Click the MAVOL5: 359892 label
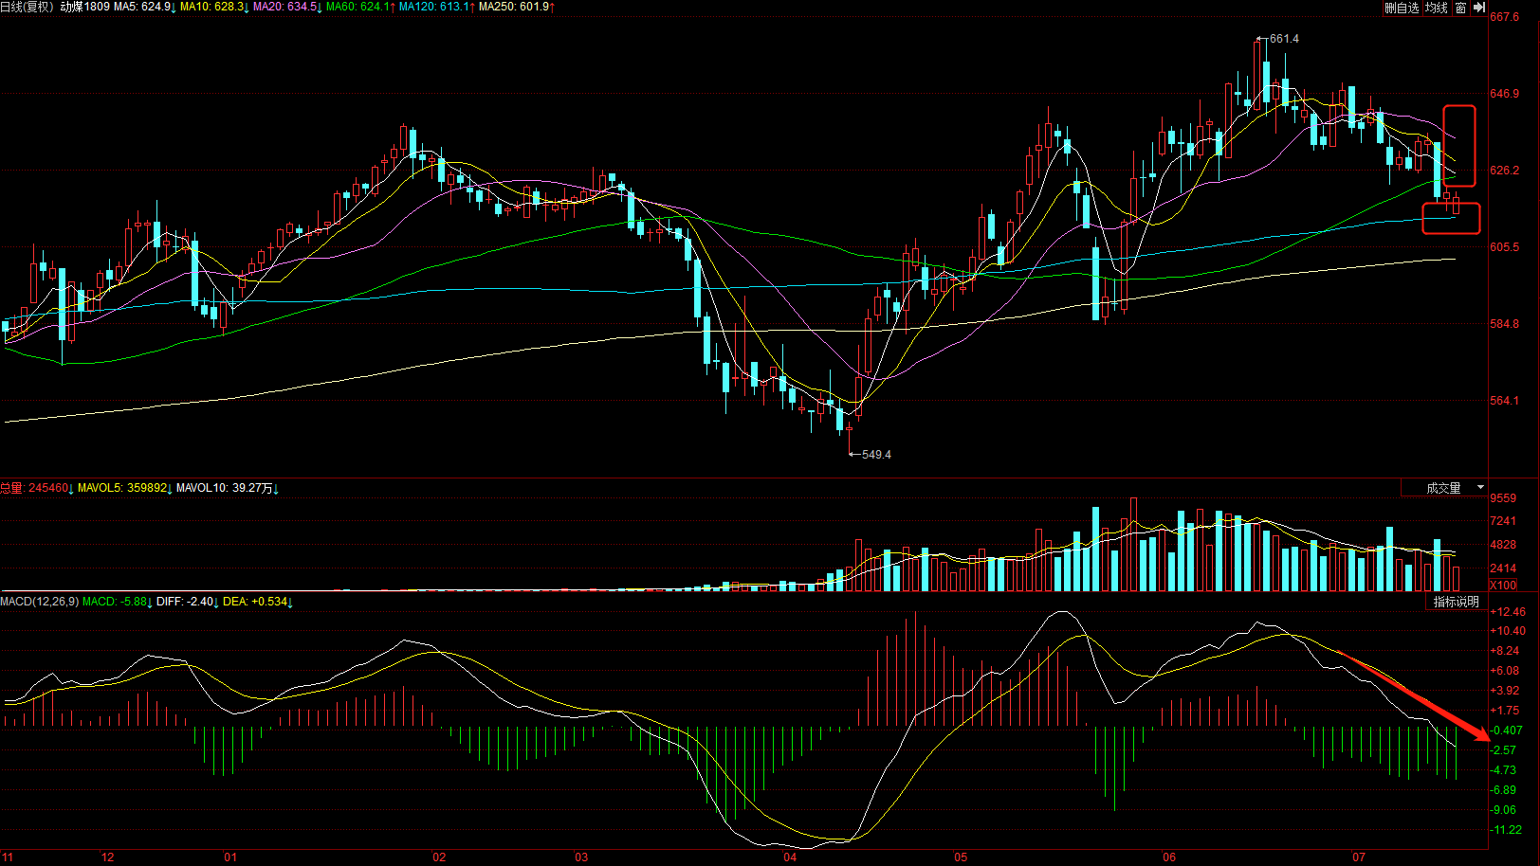The height and width of the screenshot is (866, 1540). (124, 488)
